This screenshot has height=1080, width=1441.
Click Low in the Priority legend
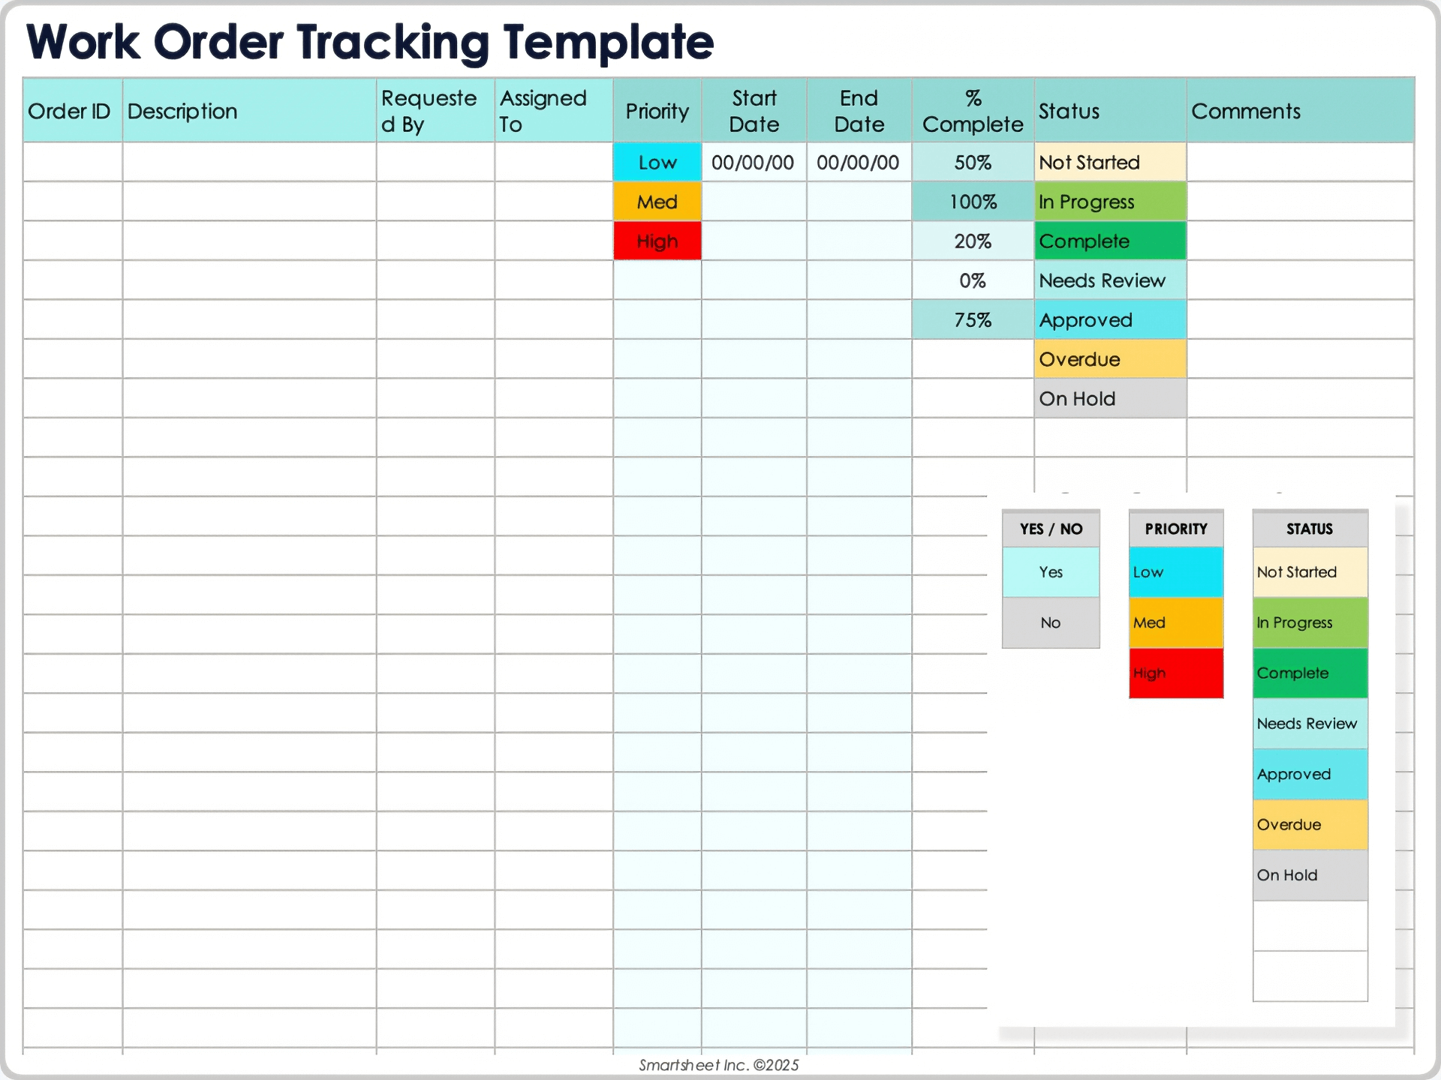(x=1176, y=572)
